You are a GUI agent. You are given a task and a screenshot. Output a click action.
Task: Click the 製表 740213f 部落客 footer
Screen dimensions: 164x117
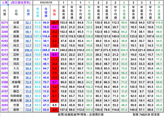point(146,115)
